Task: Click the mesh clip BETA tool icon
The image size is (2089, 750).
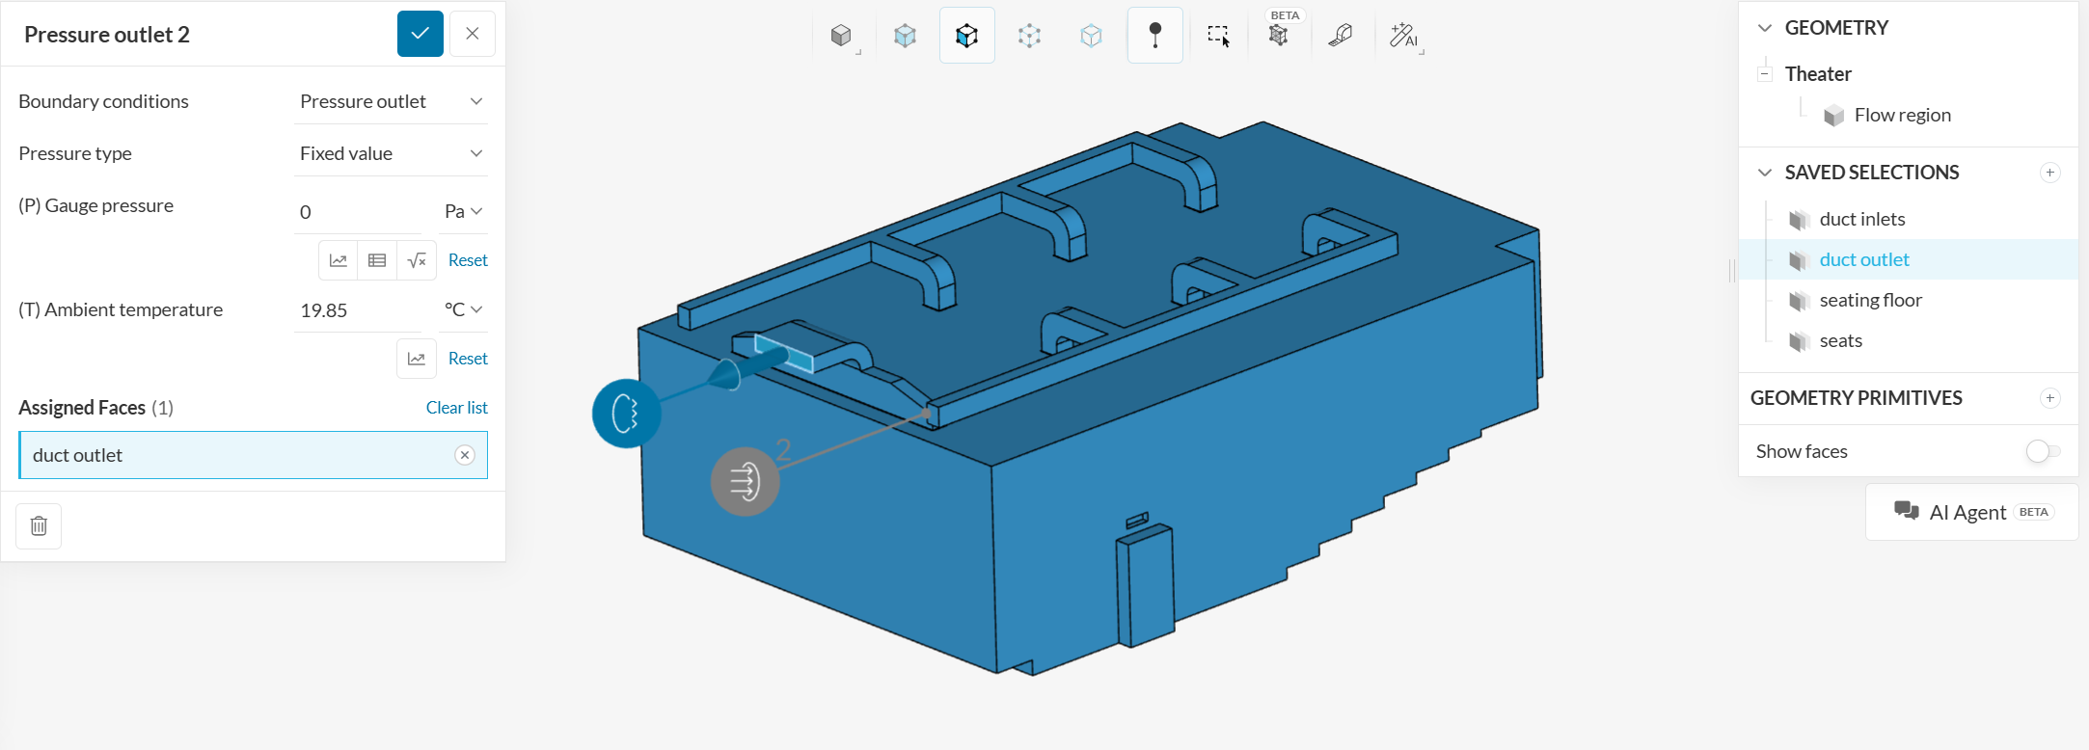Action: tap(1279, 36)
